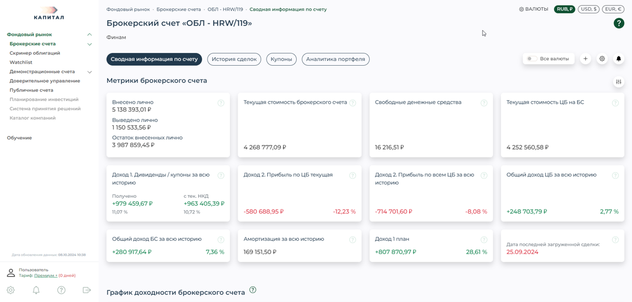Select EUR currency pill
Screen dimensions: 632x302
(x=612, y=9)
